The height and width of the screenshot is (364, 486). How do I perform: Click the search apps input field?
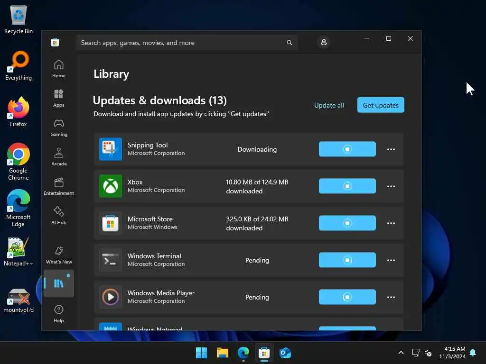[187, 43]
